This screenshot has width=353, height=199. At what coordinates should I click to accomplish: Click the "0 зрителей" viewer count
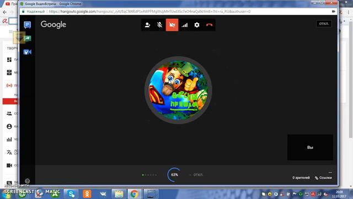pyautogui.click(x=301, y=178)
